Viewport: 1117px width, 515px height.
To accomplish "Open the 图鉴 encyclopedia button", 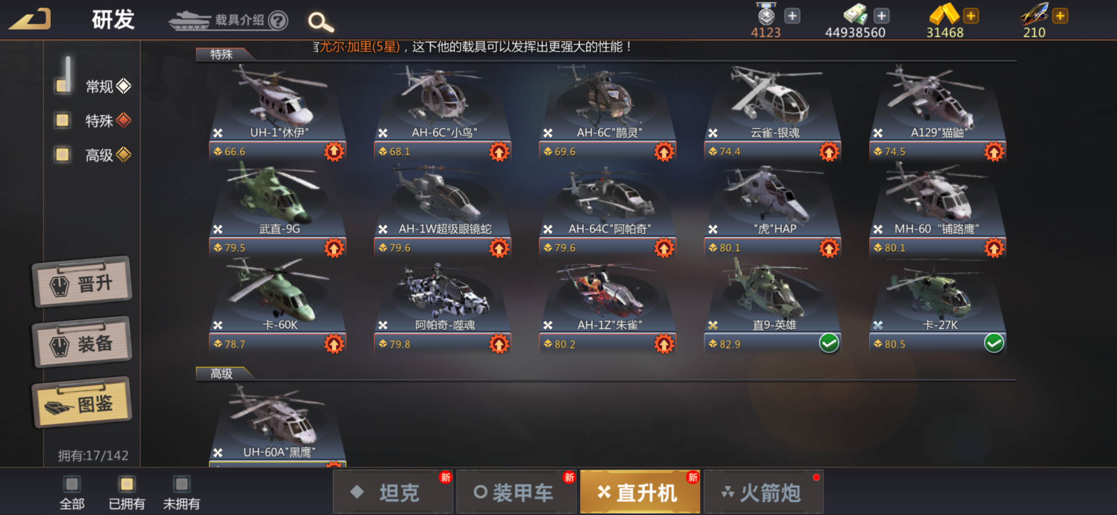I will pos(82,403).
